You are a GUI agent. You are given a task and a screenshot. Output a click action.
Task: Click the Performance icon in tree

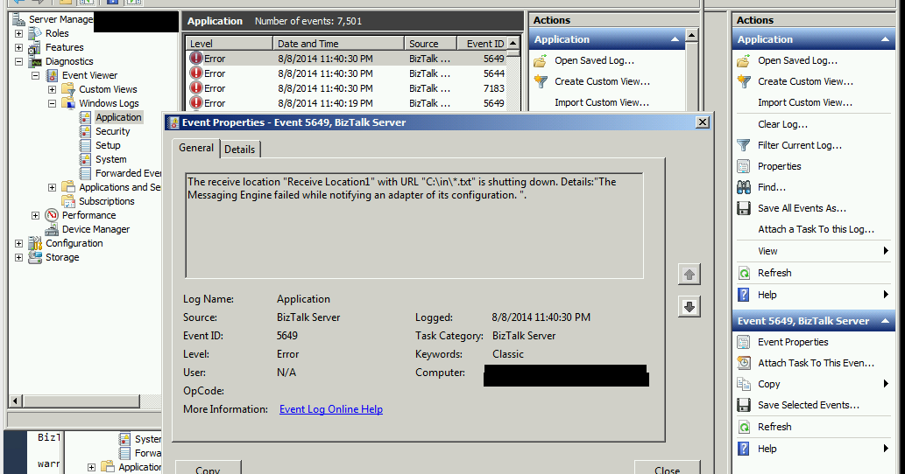point(52,215)
